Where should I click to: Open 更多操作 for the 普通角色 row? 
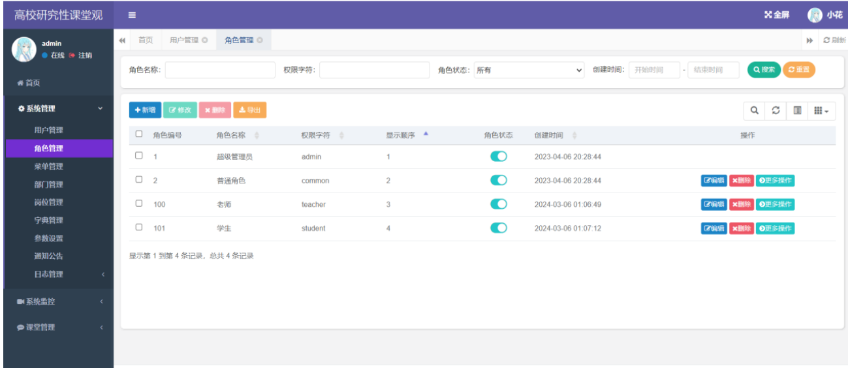pos(776,181)
